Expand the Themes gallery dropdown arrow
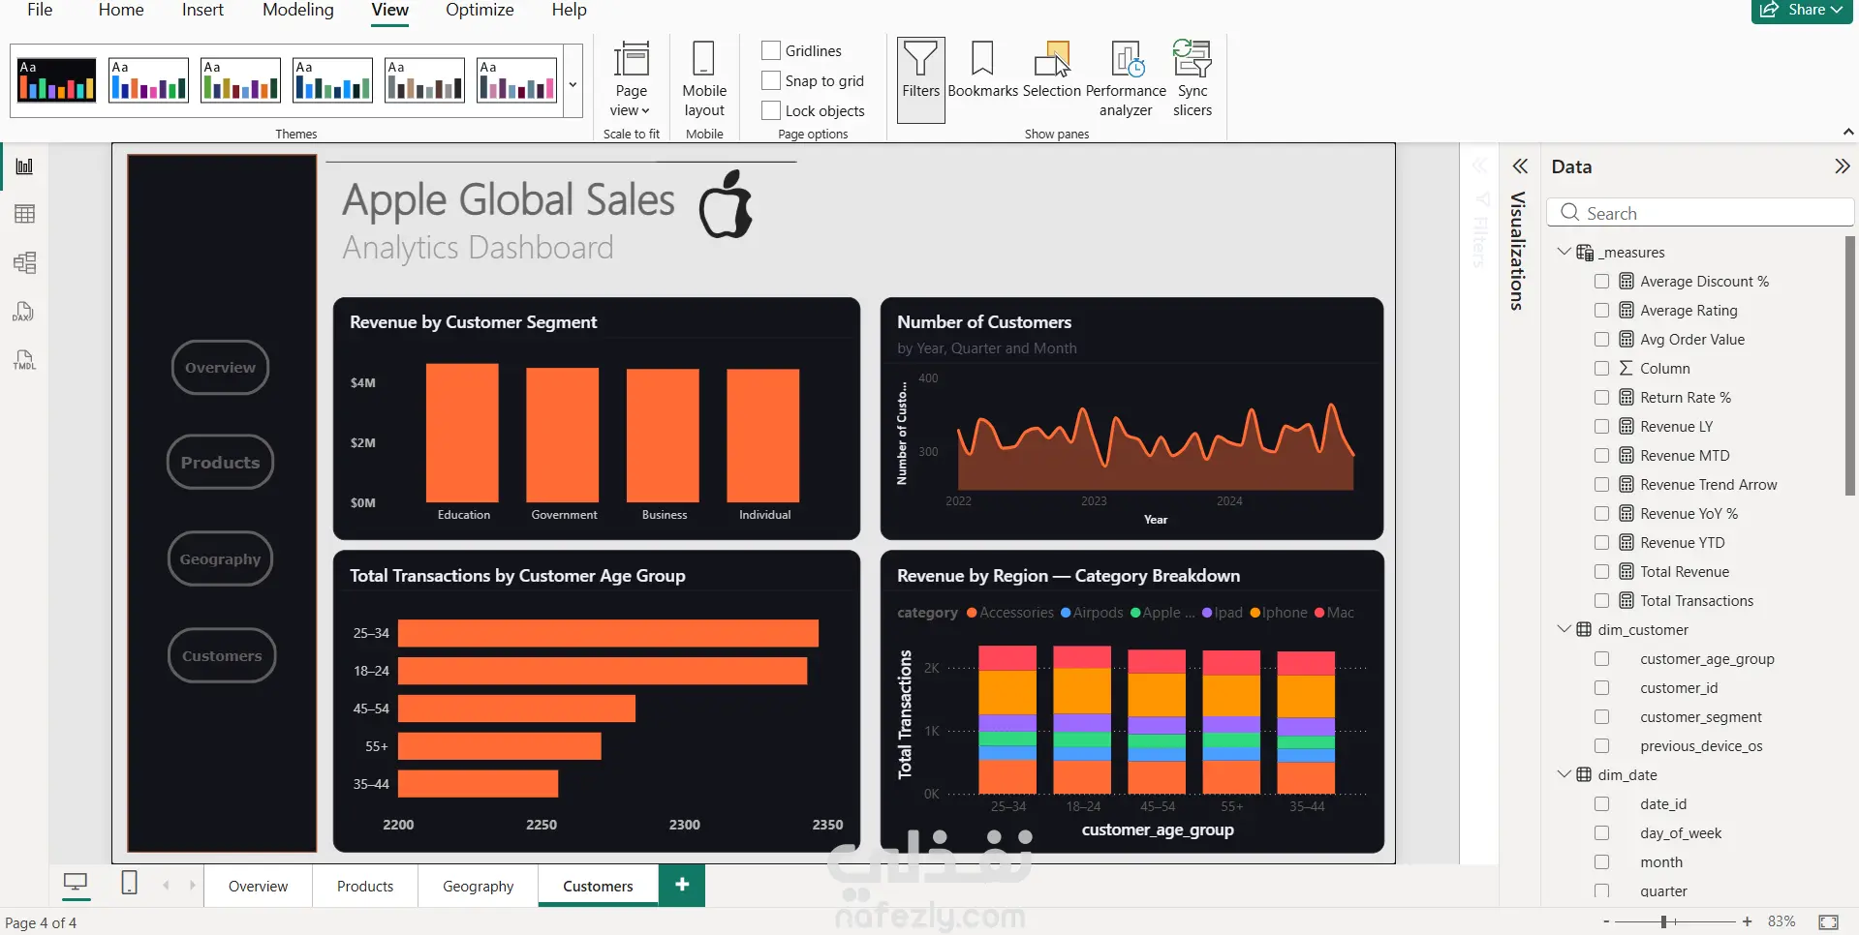Screen dimensions: 1859x935 tap(573, 84)
